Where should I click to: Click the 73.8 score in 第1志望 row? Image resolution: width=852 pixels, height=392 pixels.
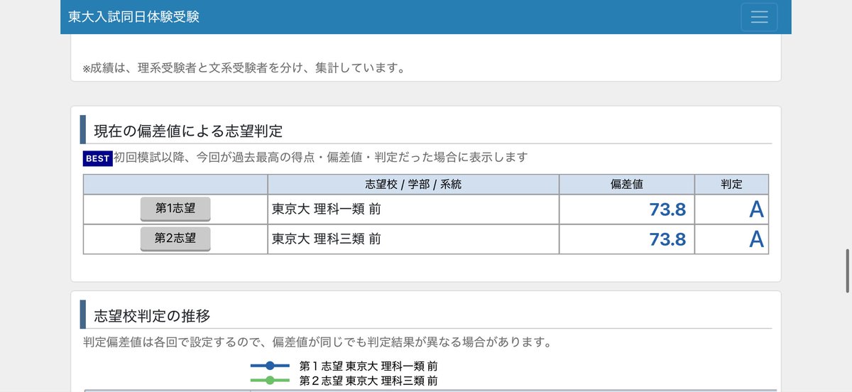tap(667, 209)
